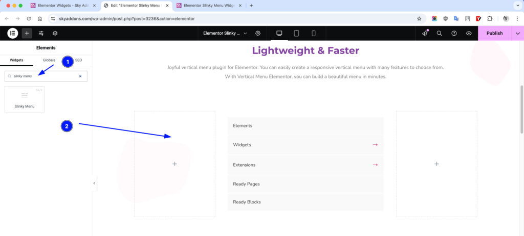Reload the current page
524x236 pixels.
[x=29, y=19]
